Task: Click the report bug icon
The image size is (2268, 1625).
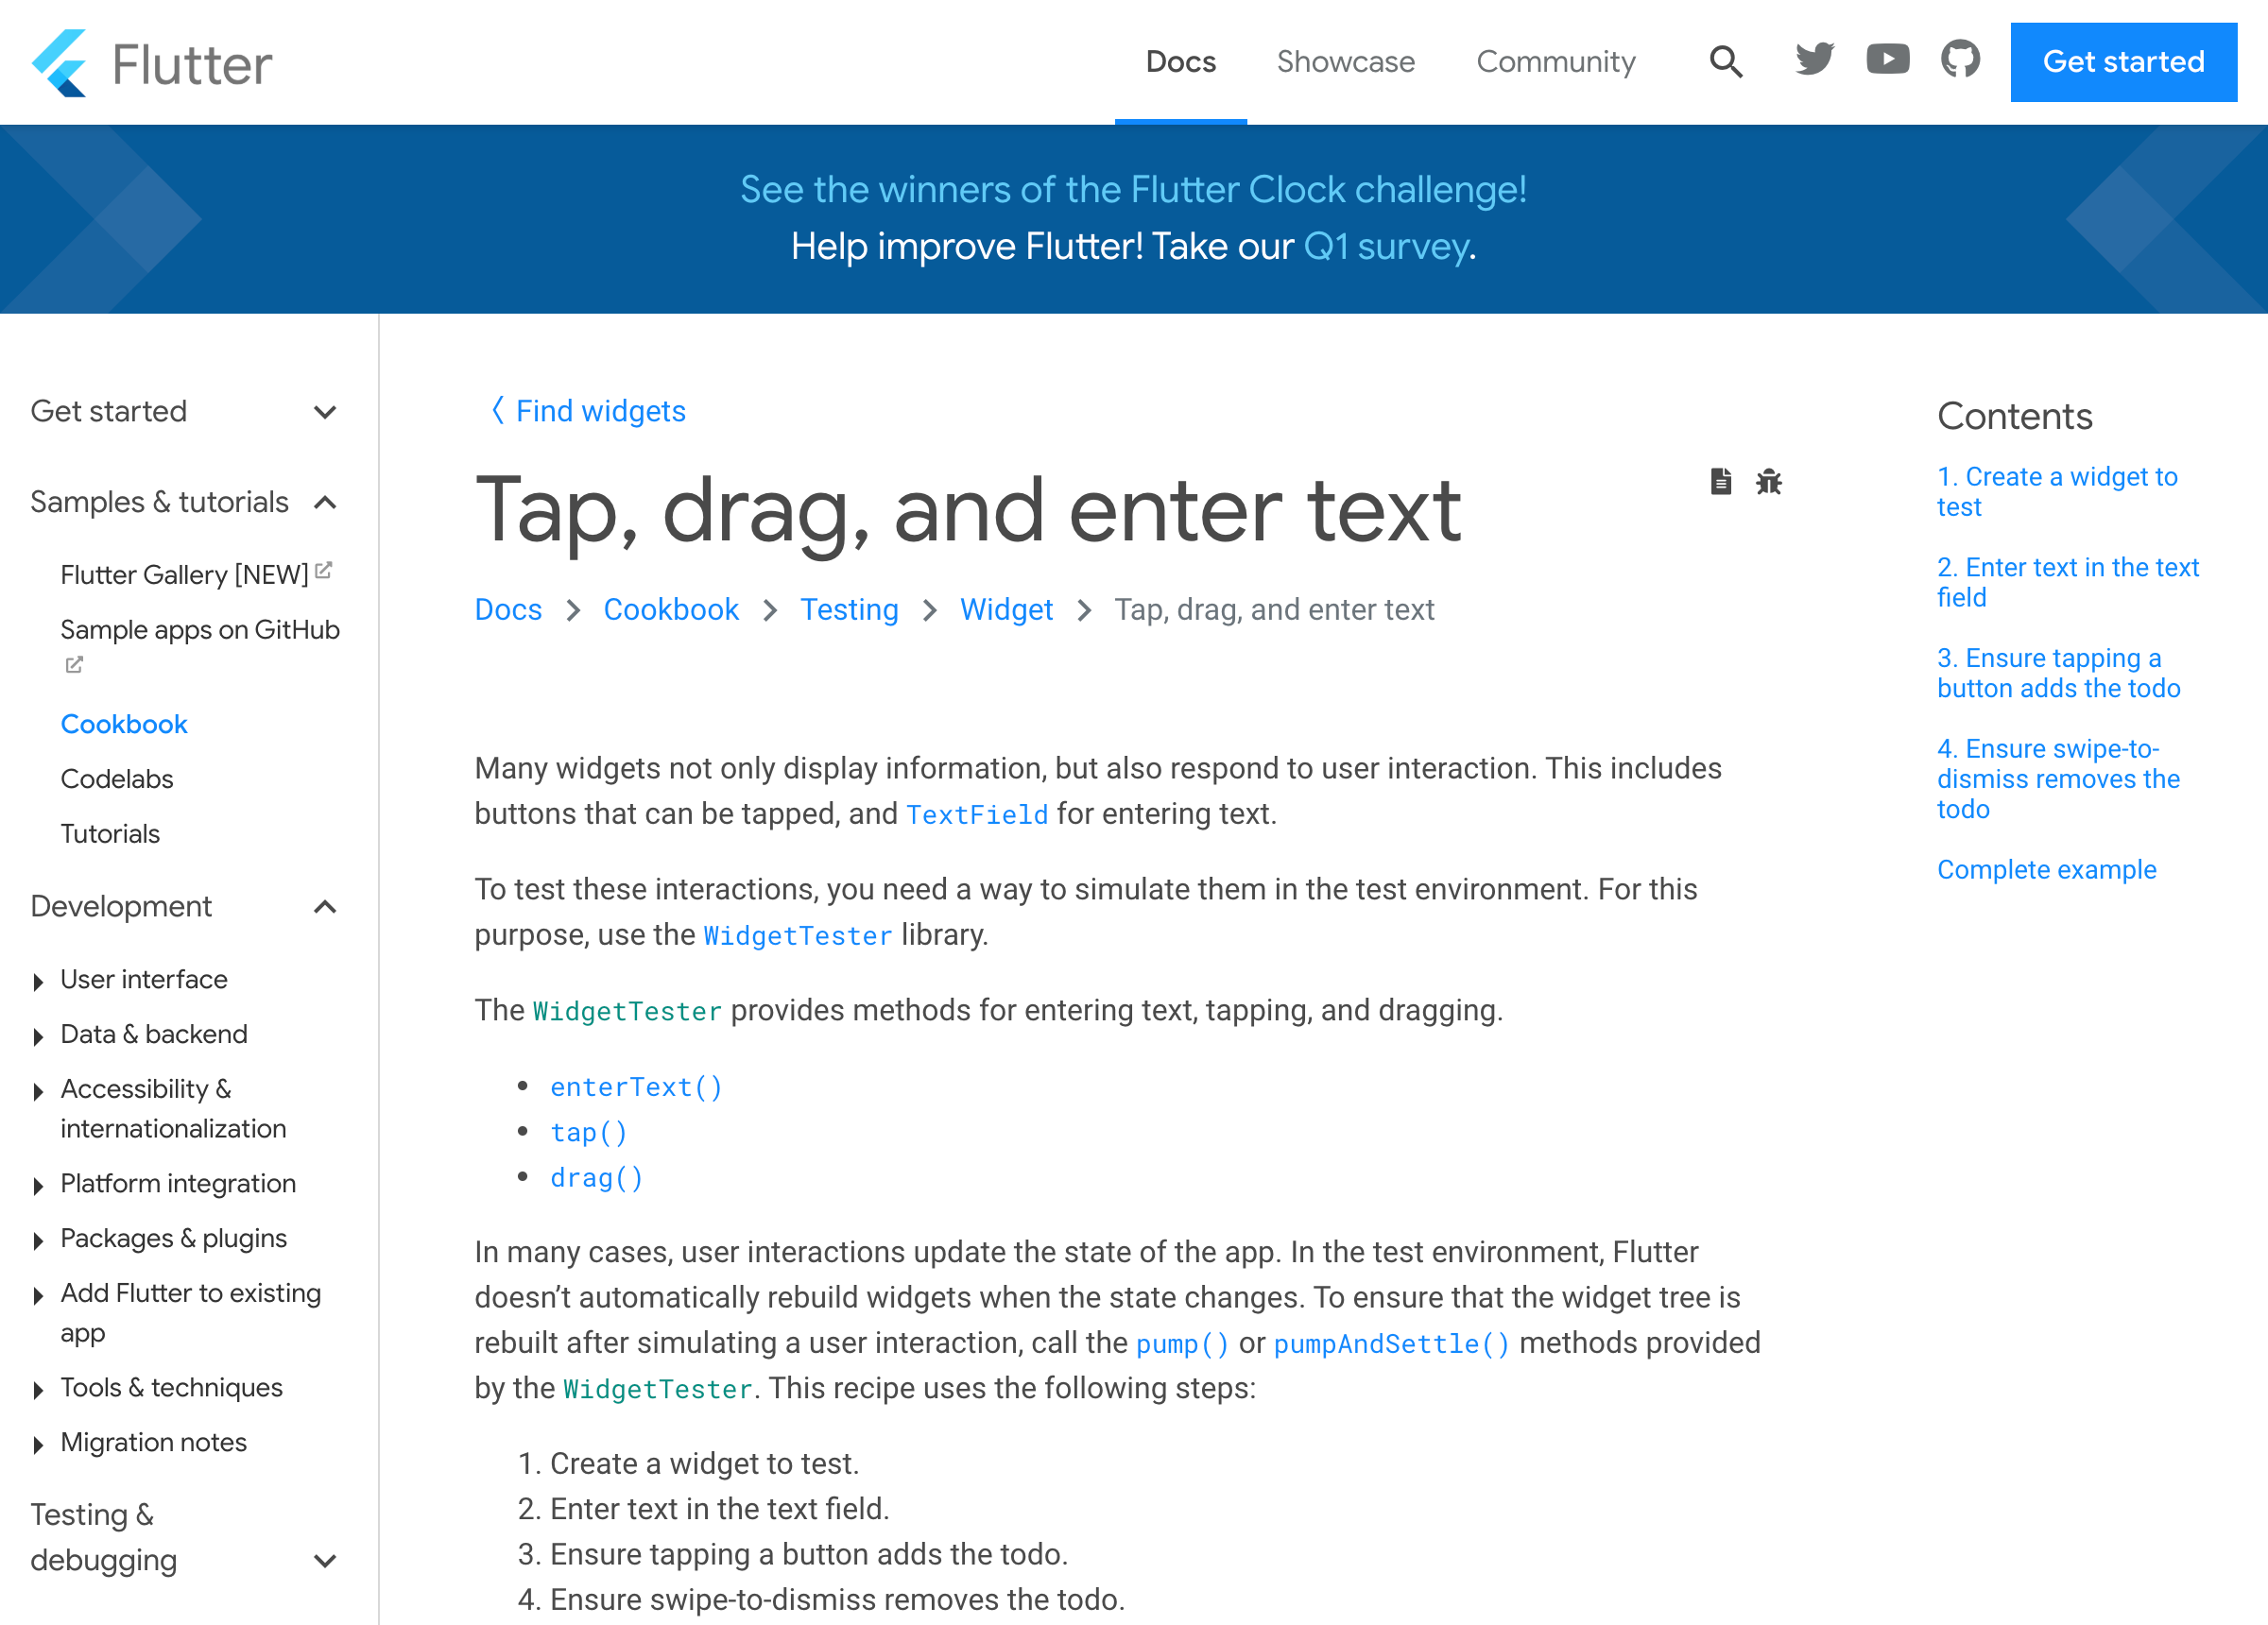Action: click(1768, 482)
